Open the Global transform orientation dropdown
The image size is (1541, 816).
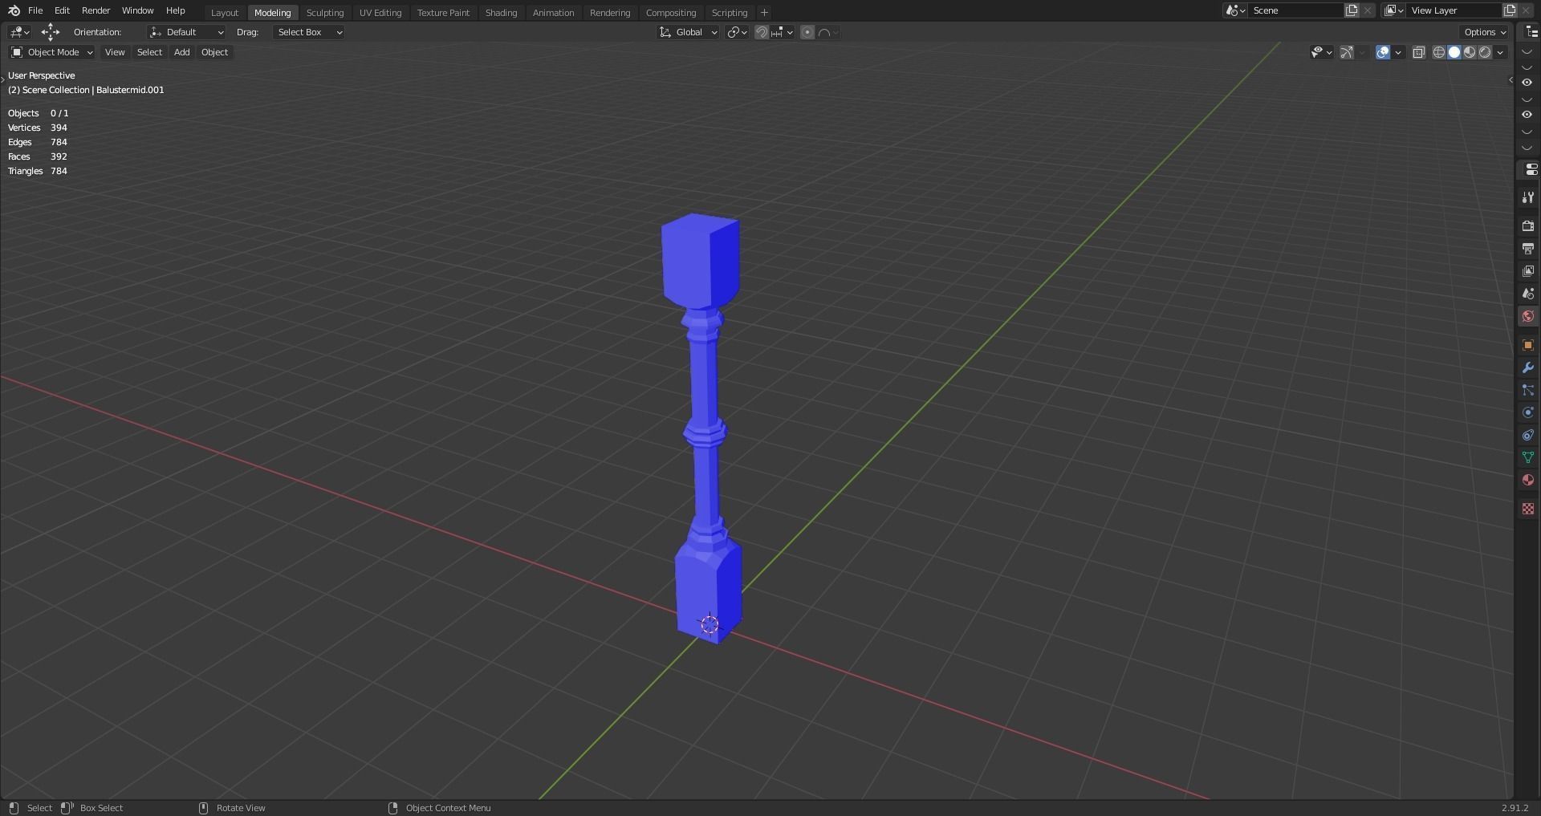click(688, 32)
